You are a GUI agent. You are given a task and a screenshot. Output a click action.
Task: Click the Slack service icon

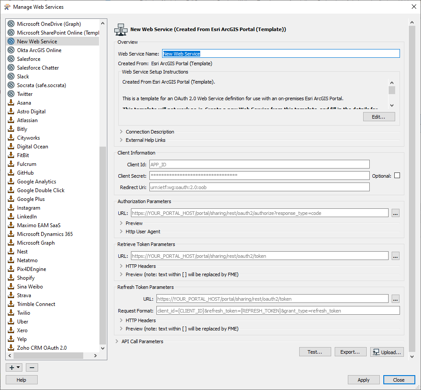click(11, 77)
